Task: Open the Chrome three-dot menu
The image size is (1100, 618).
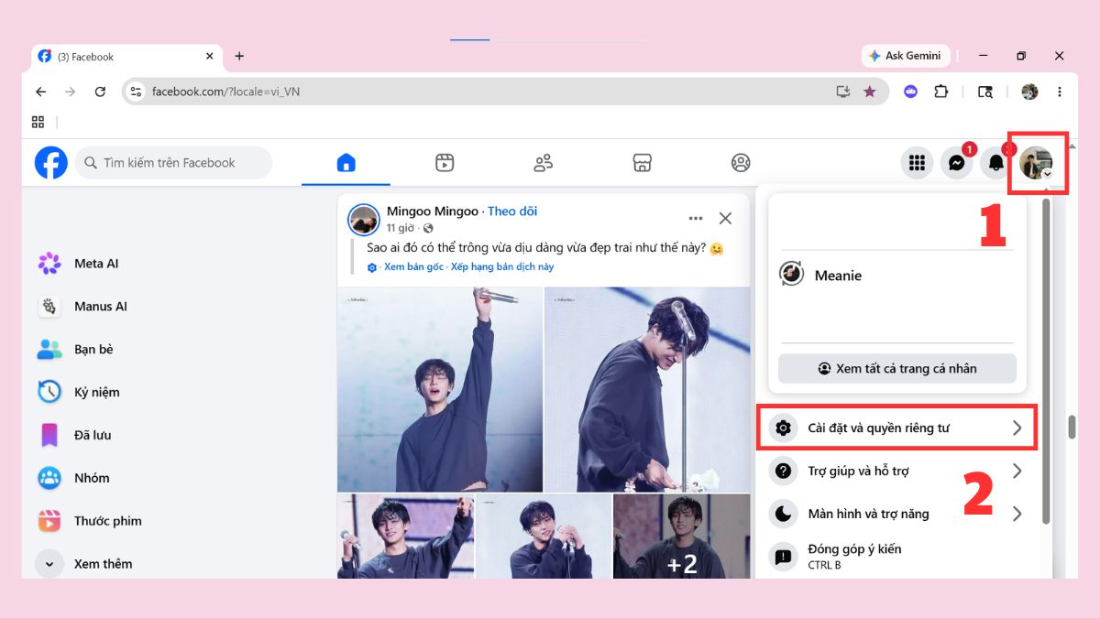Action: (1060, 92)
